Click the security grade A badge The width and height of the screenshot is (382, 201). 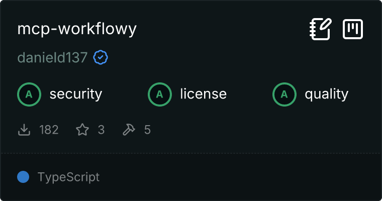(x=29, y=94)
